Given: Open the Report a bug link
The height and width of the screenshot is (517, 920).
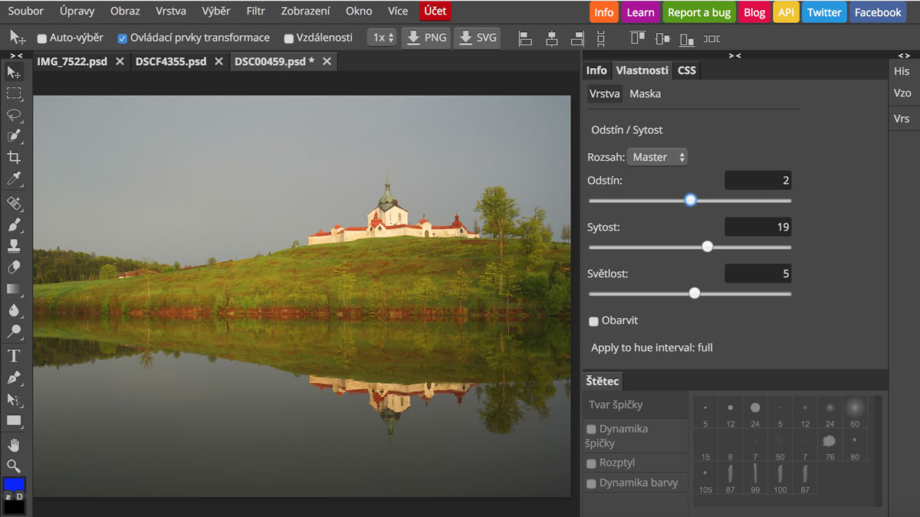Looking at the screenshot, I should click(x=698, y=12).
